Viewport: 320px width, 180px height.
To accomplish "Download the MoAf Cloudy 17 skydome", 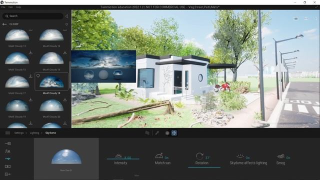I will tap(30, 76).
